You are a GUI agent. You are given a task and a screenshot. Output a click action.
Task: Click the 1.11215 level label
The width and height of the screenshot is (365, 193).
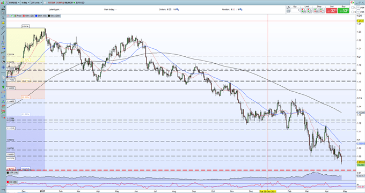pyautogui.click(x=11, y=128)
